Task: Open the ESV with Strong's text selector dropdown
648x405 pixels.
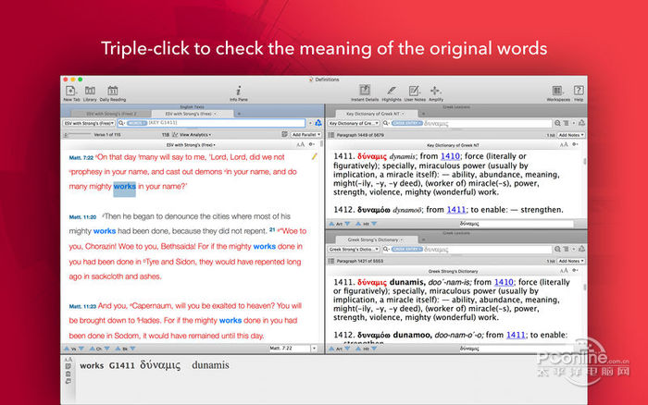Action: (87, 122)
